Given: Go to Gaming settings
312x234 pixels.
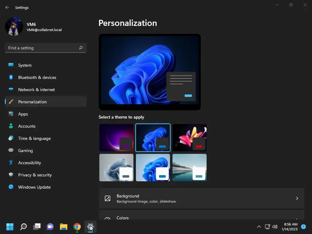Looking at the screenshot, I should [x=46, y=151].
